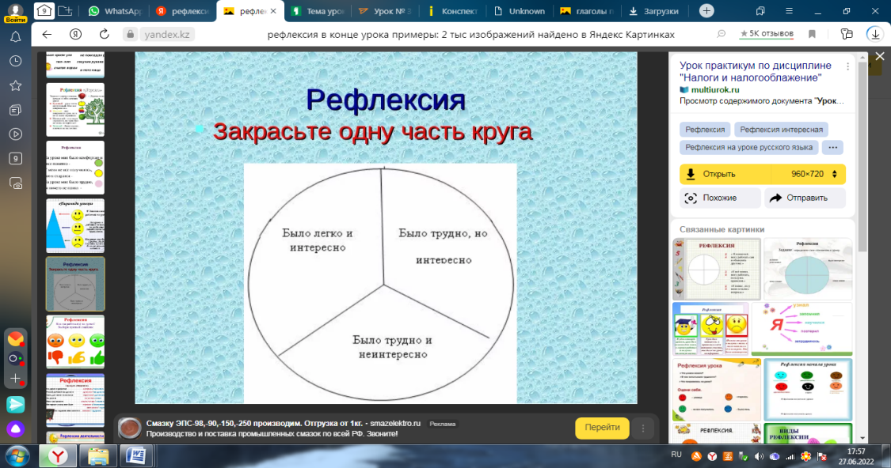Switch to the Яндекс рефлексия search tab

point(183,11)
